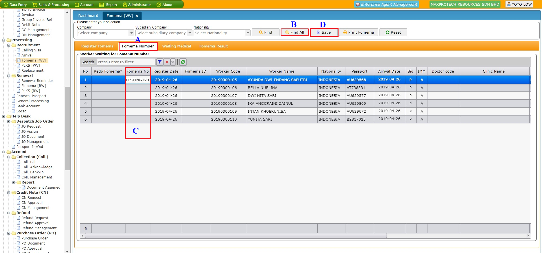
Task: Click the About help menu
Action: tap(164, 5)
